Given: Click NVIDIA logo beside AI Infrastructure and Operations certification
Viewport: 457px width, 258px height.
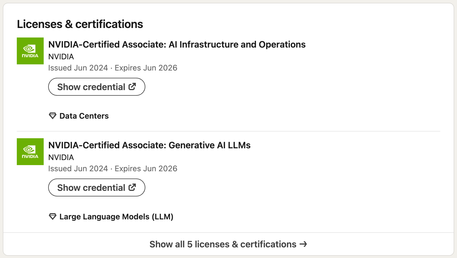Looking at the screenshot, I should click(x=30, y=51).
